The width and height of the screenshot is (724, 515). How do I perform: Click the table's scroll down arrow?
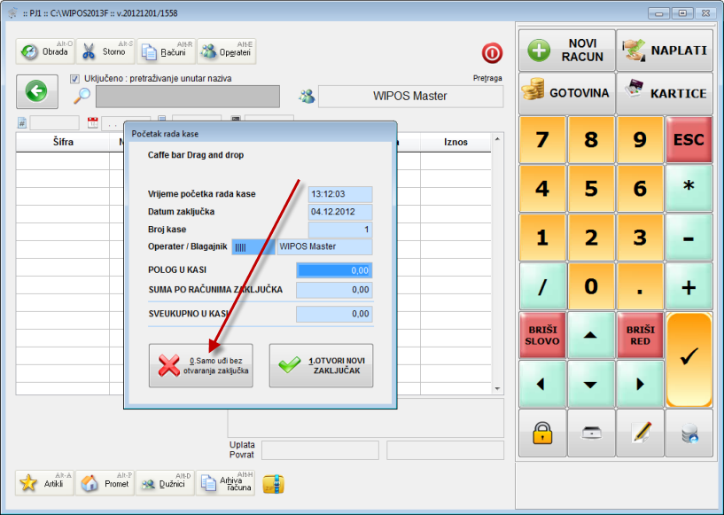(497, 388)
